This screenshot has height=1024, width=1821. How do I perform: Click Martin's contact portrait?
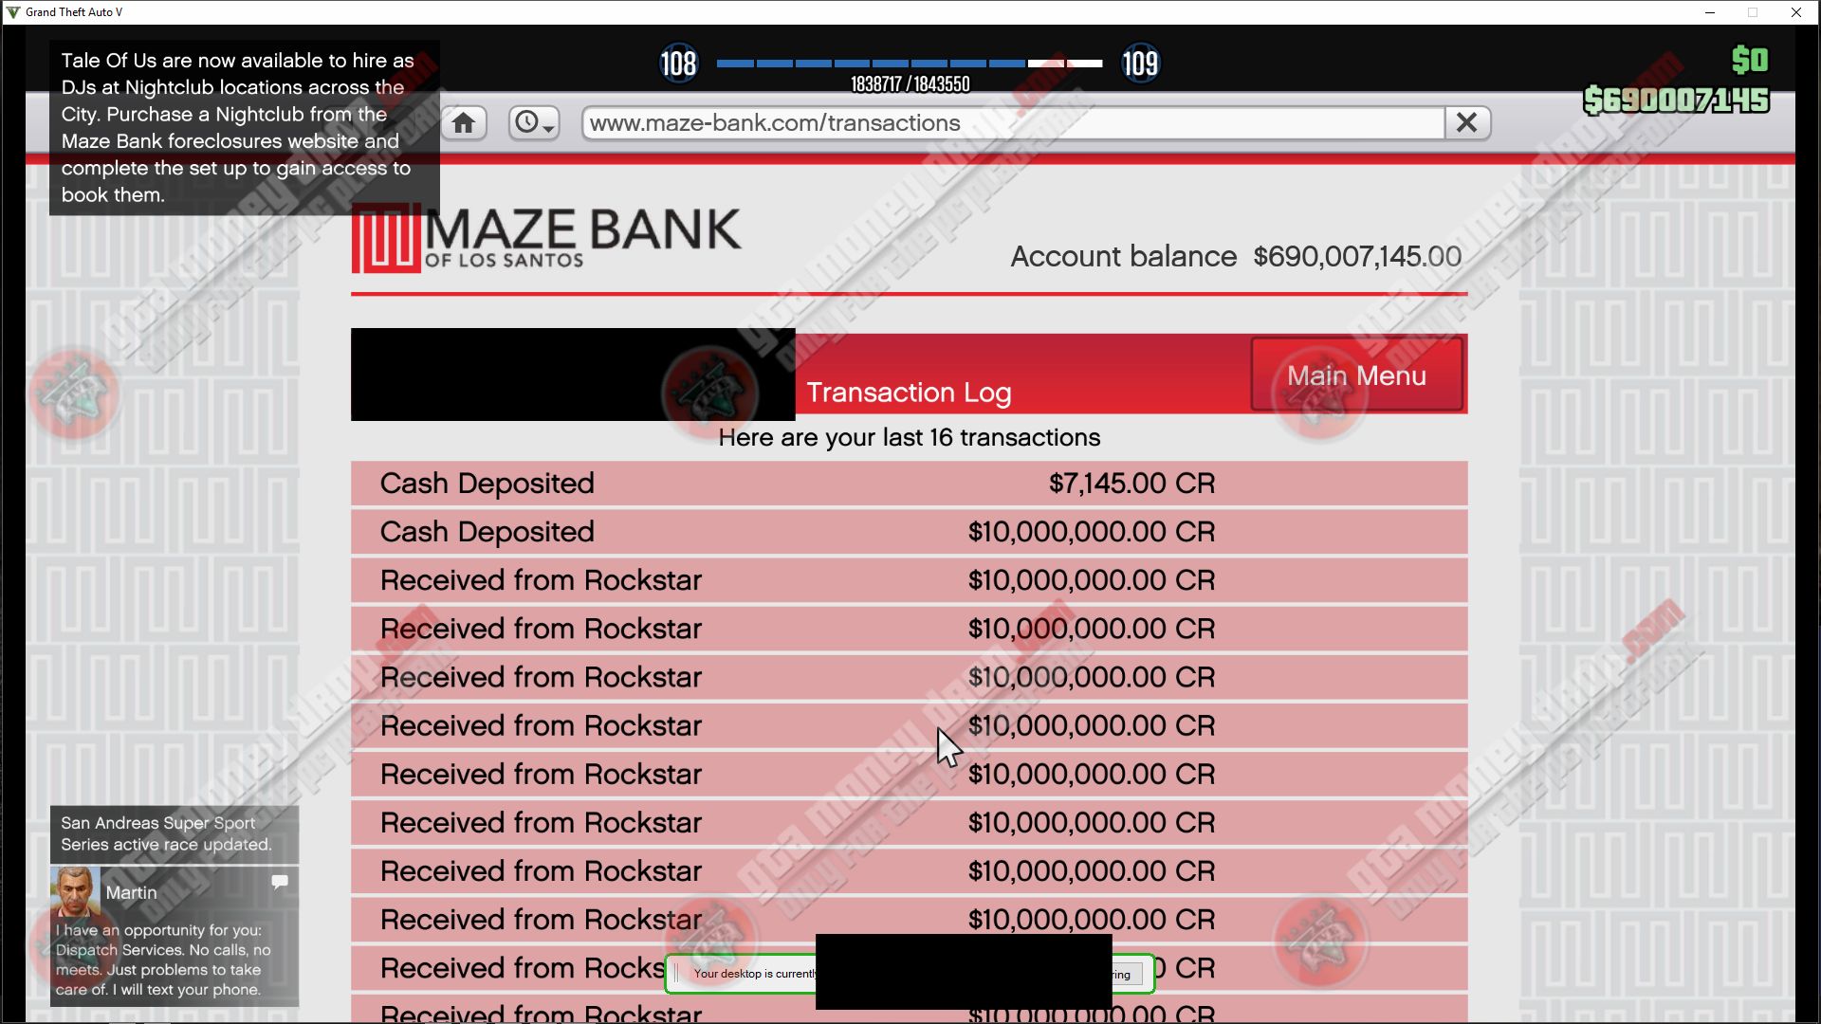[x=75, y=891]
